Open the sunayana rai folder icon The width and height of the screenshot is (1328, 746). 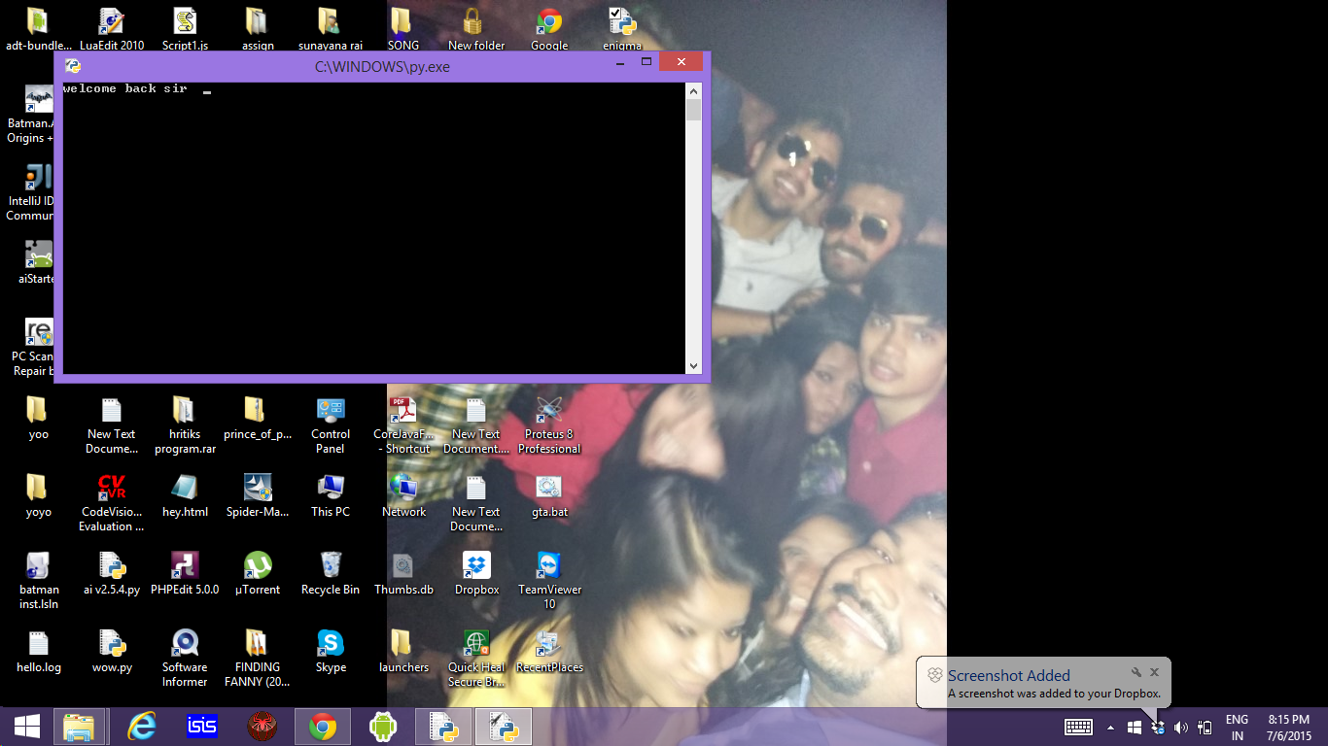point(331,29)
